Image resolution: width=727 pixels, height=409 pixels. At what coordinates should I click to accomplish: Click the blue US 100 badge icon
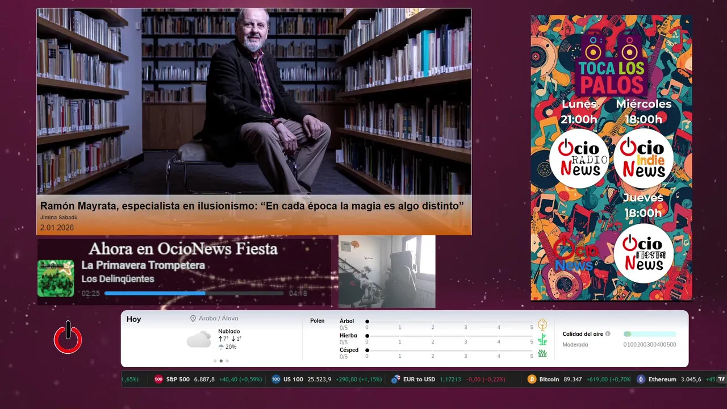(x=276, y=379)
